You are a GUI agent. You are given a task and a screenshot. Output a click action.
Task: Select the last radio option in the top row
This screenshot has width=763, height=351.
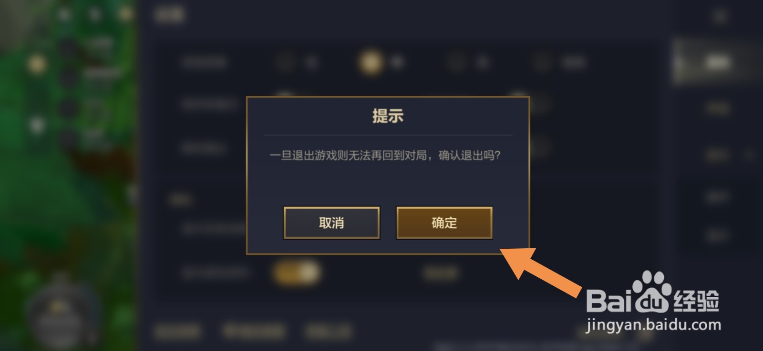[542, 62]
